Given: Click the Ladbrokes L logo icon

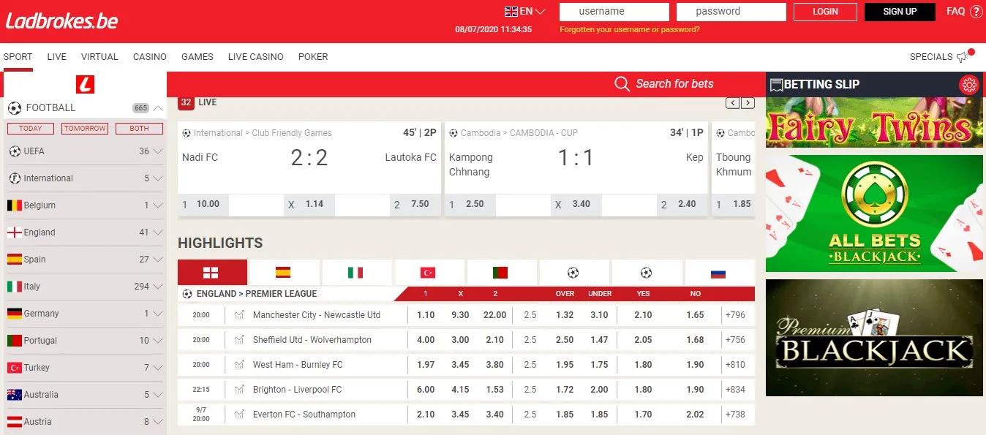Looking at the screenshot, I should click(86, 84).
